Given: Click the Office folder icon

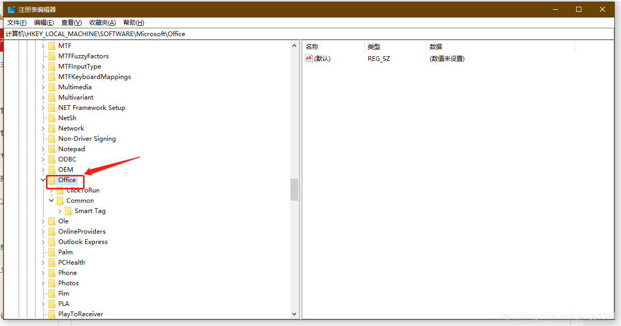Looking at the screenshot, I should coord(52,180).
